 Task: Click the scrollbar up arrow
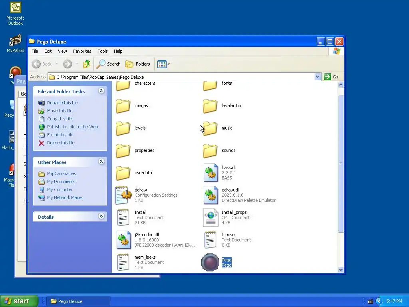[x=341, y=85]
